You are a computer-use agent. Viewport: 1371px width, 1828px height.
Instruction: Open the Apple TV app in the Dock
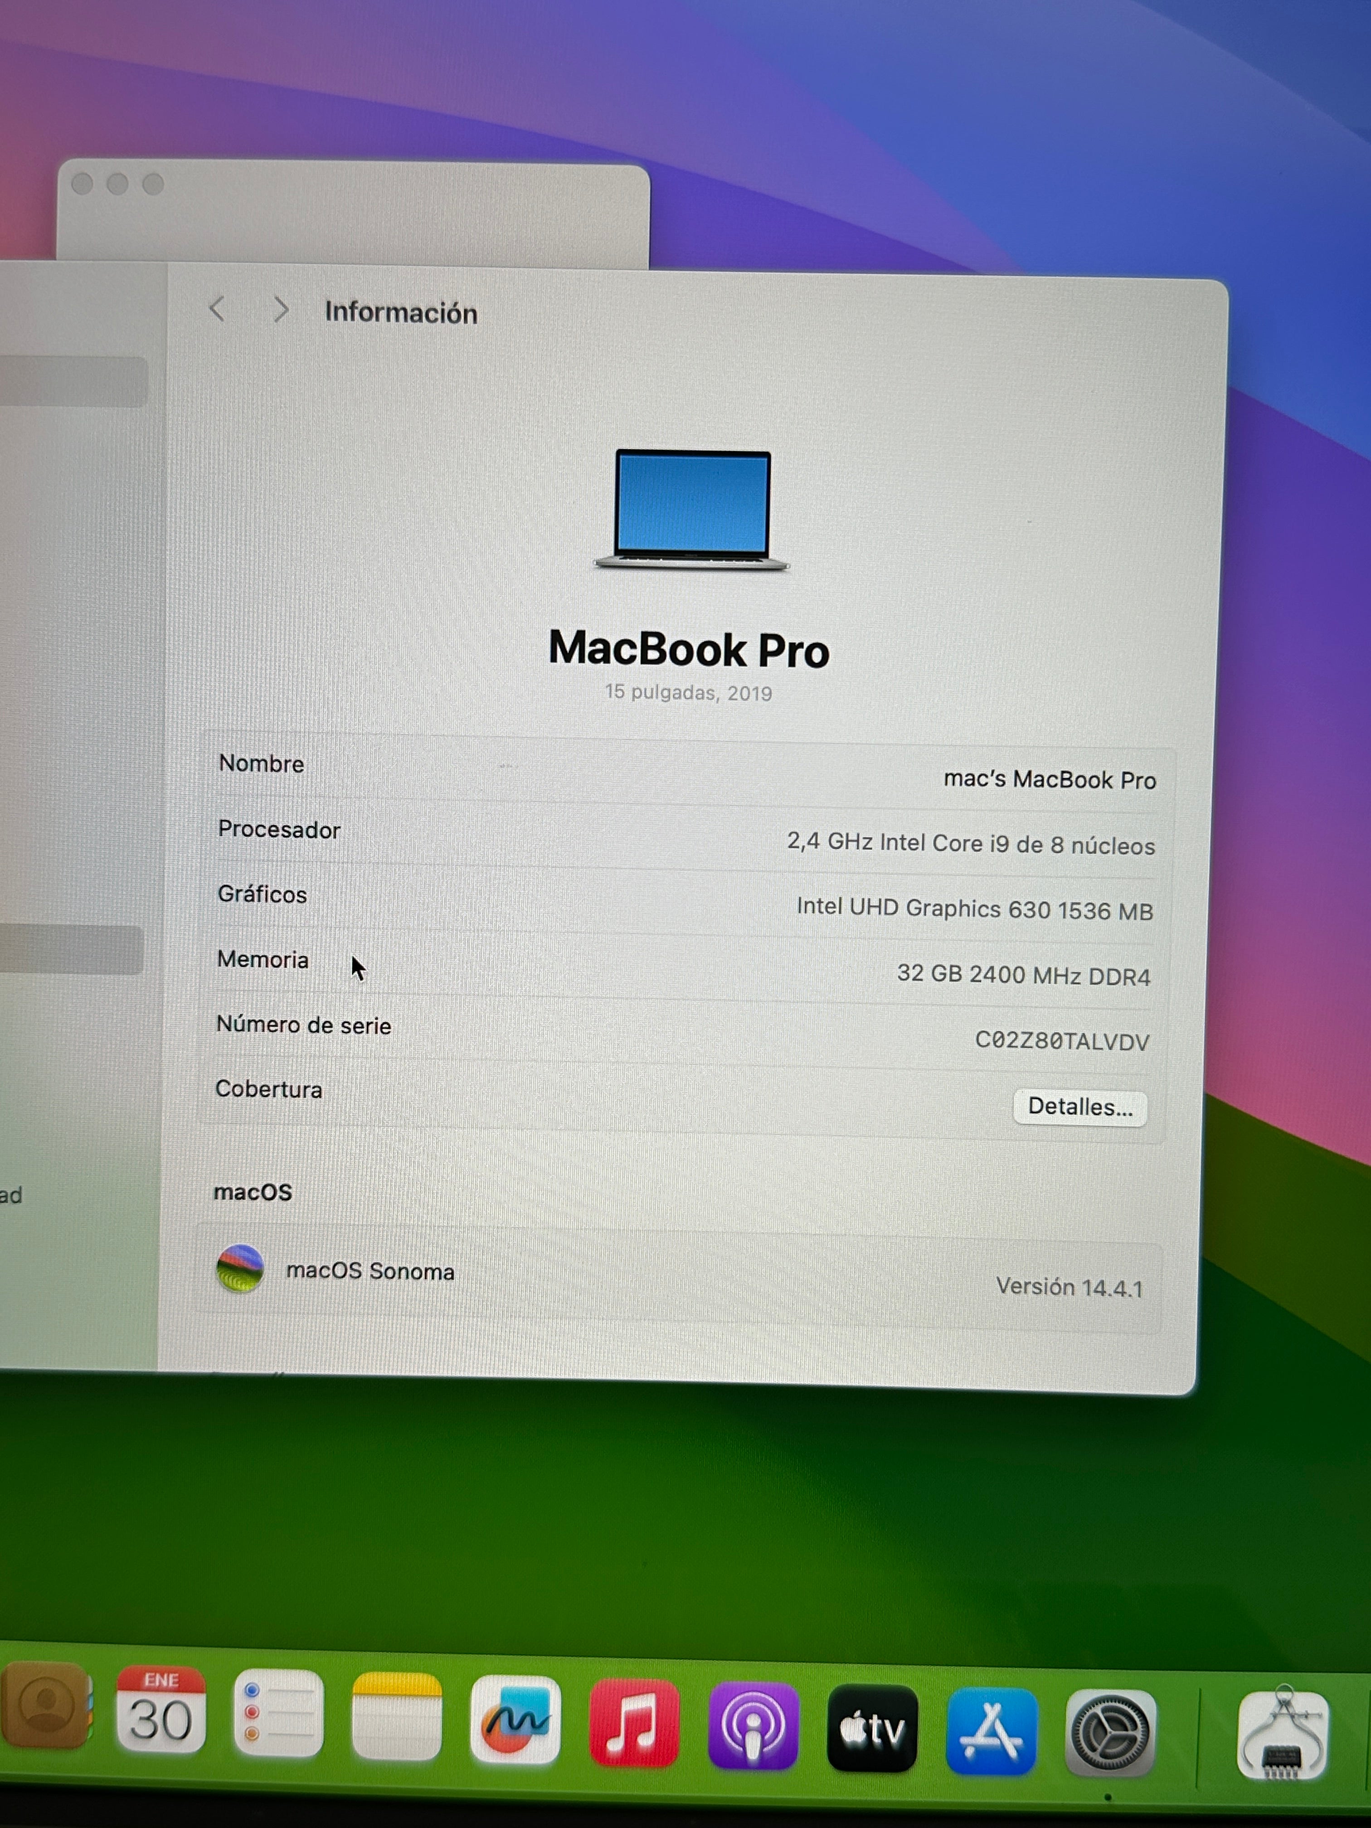pyautogui.click(x=872, y=1729)
